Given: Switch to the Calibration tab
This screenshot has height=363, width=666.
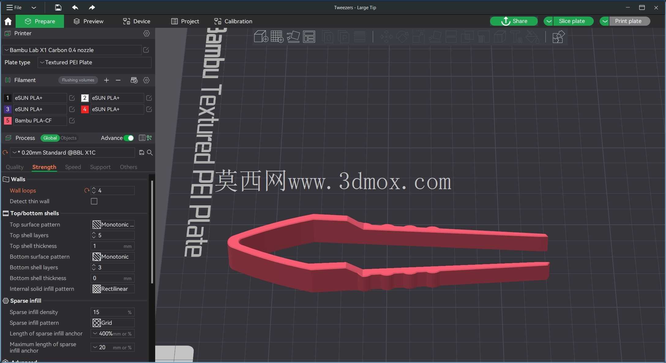Looking at the screenshot, I should [233, 21].
